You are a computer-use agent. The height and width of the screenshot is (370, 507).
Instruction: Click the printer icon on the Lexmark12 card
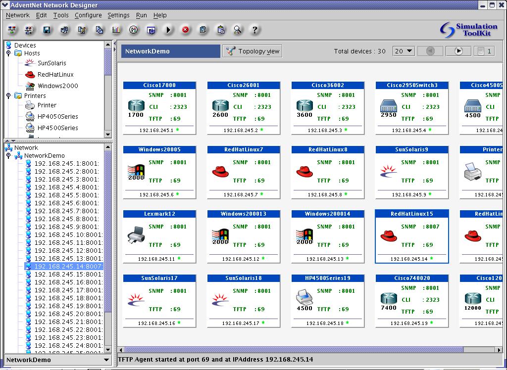pos(136,235)
